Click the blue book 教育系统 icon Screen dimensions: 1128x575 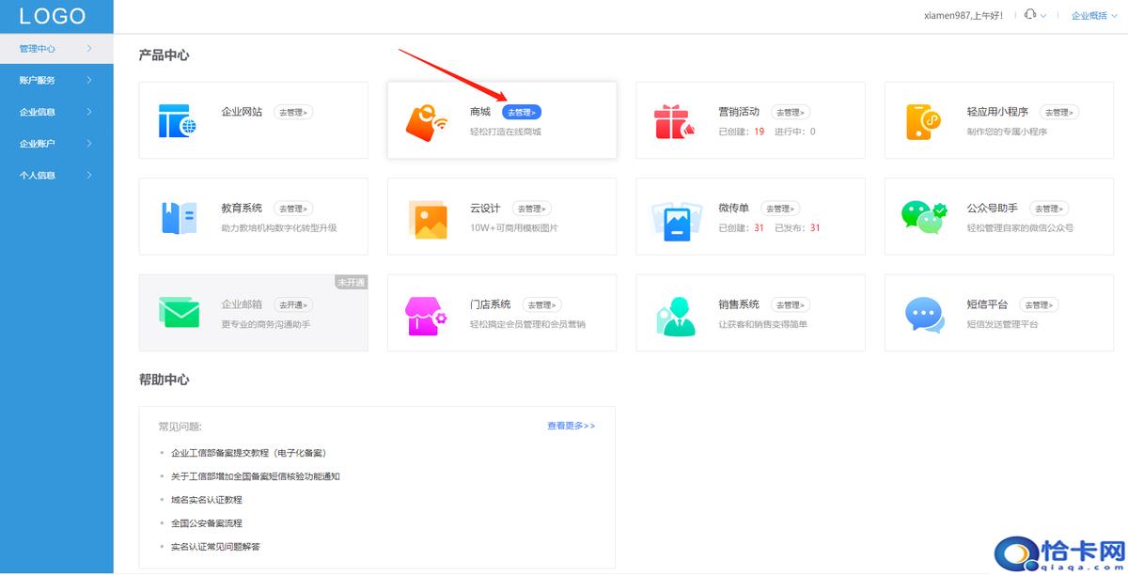tap(178, 218)
